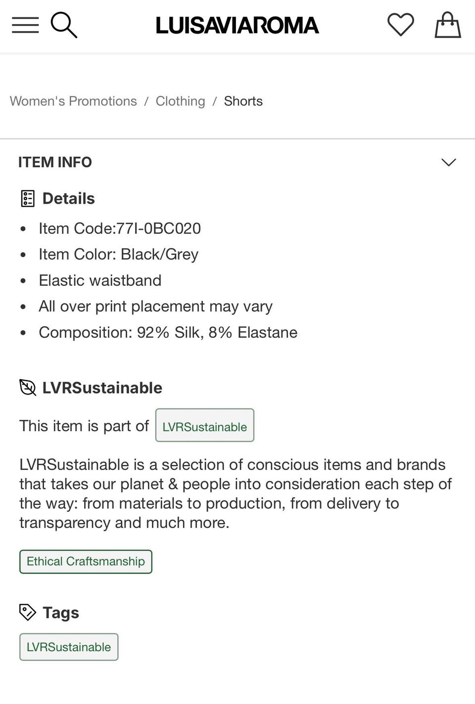The width and height of the screenshot is (475, 704).
Task: Click the Composition 92% Silk line
Action: click(168, 332)
